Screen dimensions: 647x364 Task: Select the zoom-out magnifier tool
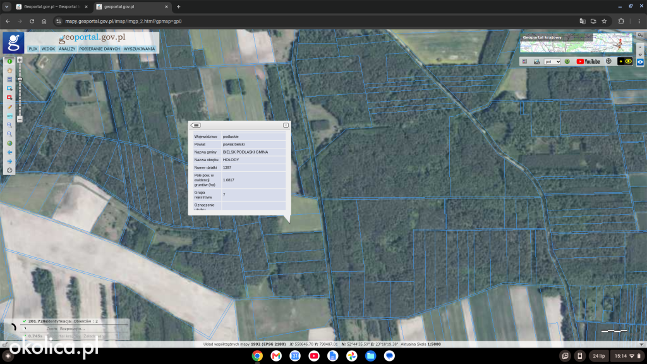9,134
